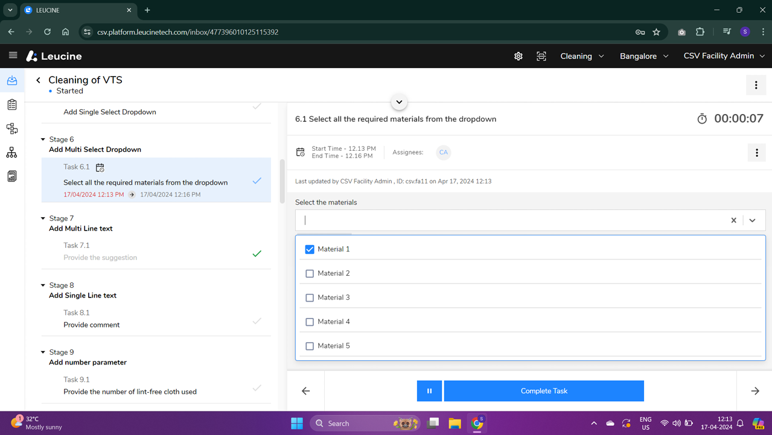Open Chrome from the Windows taskbar

pyautogui.click(x=477, y=423)
